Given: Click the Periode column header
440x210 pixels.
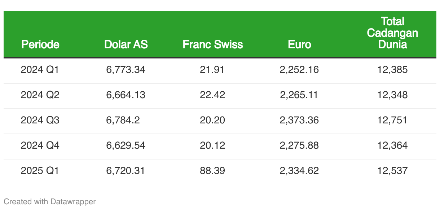Looking at the screenshot, I should tap(40, 44).
